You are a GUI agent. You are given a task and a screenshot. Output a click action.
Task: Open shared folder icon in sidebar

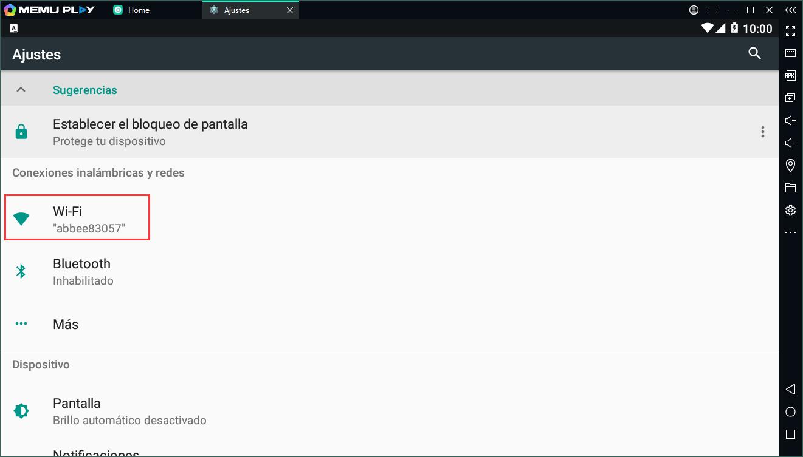[x=790, y=188]
